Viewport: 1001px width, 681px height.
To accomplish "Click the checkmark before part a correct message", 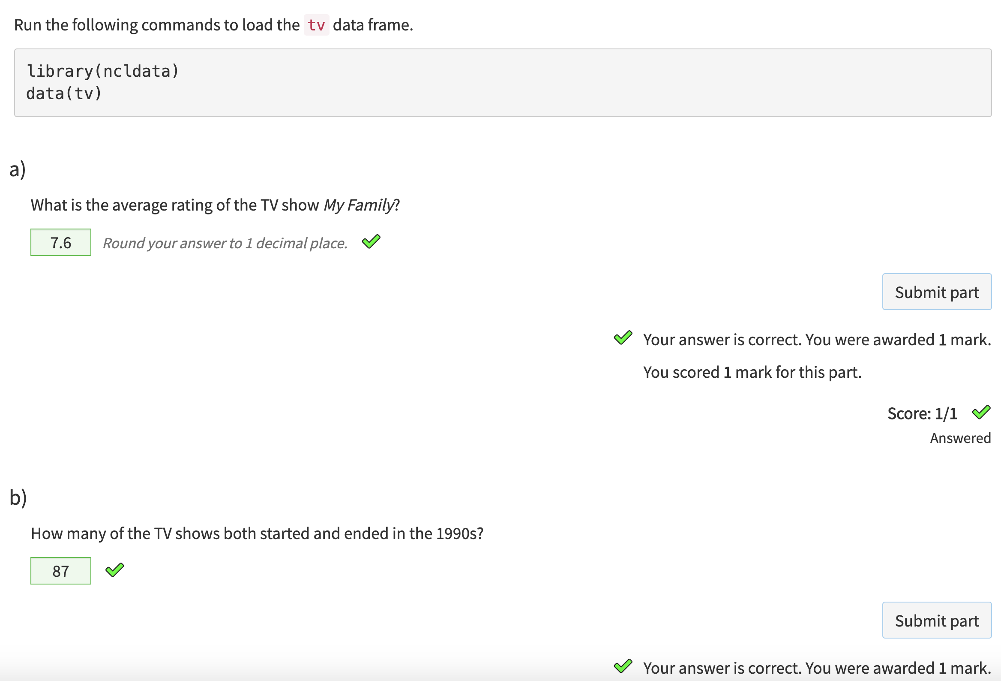I will click(623, 338).
